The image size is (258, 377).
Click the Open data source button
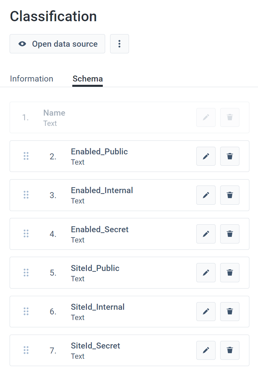57,44
